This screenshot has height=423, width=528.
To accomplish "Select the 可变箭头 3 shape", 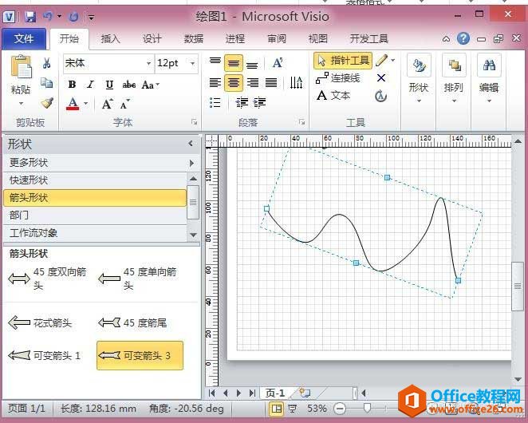I will coord(140,356).
